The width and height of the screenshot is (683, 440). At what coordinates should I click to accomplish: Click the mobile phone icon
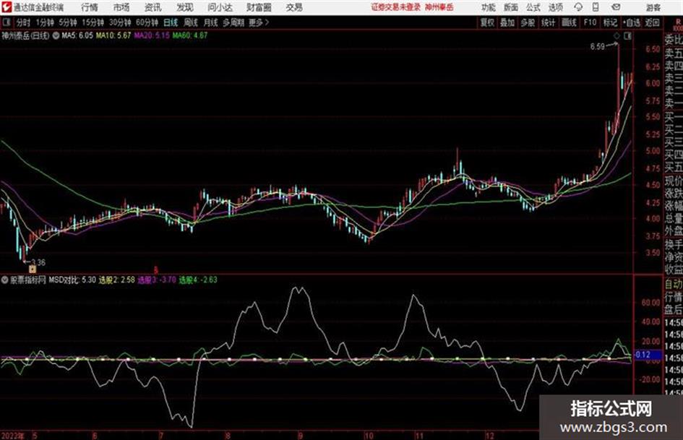(x=596, y=7)
